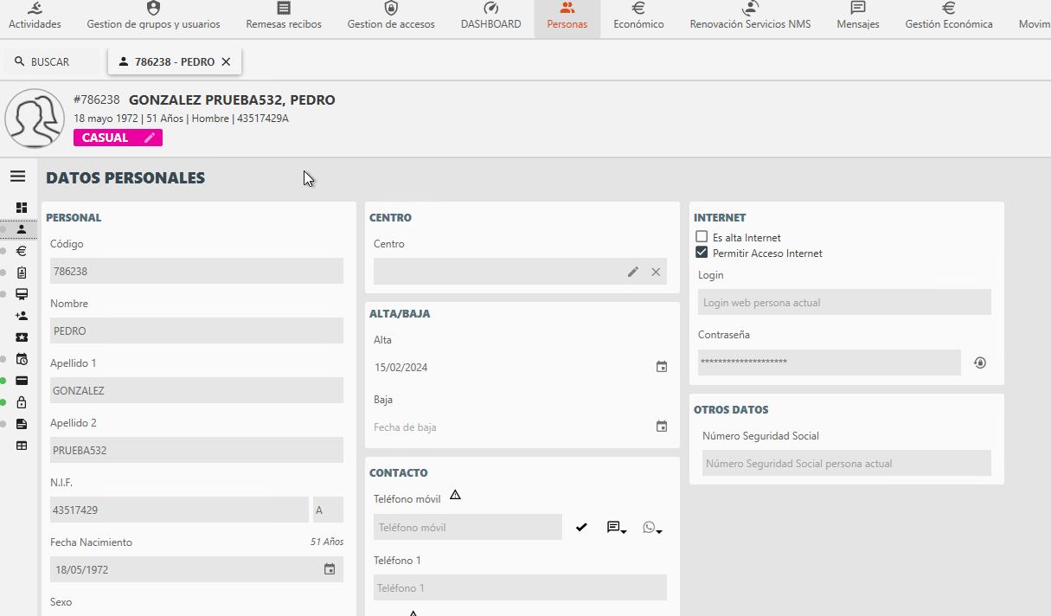Open the Mensajes menu
The image size is (1051, 616).
(x=858, y=17)
